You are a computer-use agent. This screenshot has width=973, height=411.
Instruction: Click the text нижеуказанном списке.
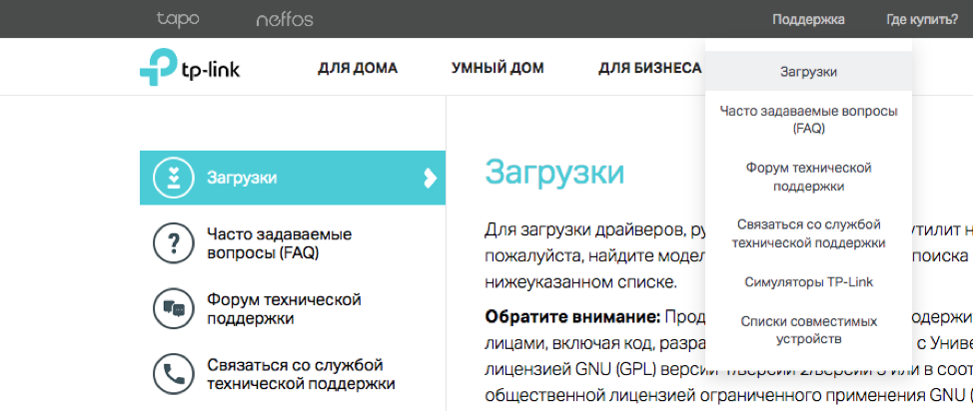(579, 284)
